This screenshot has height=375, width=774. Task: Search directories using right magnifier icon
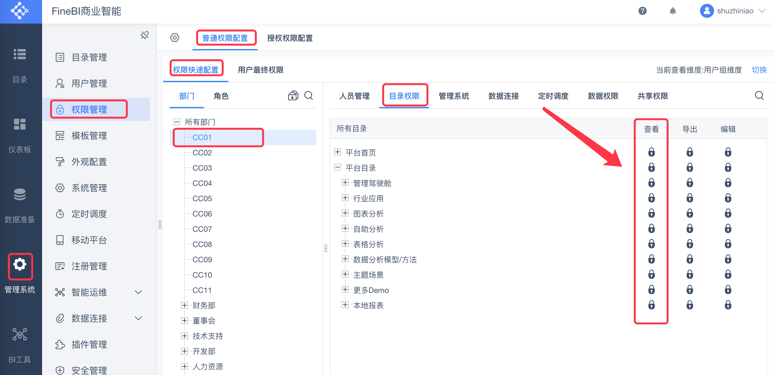[759, 96]
